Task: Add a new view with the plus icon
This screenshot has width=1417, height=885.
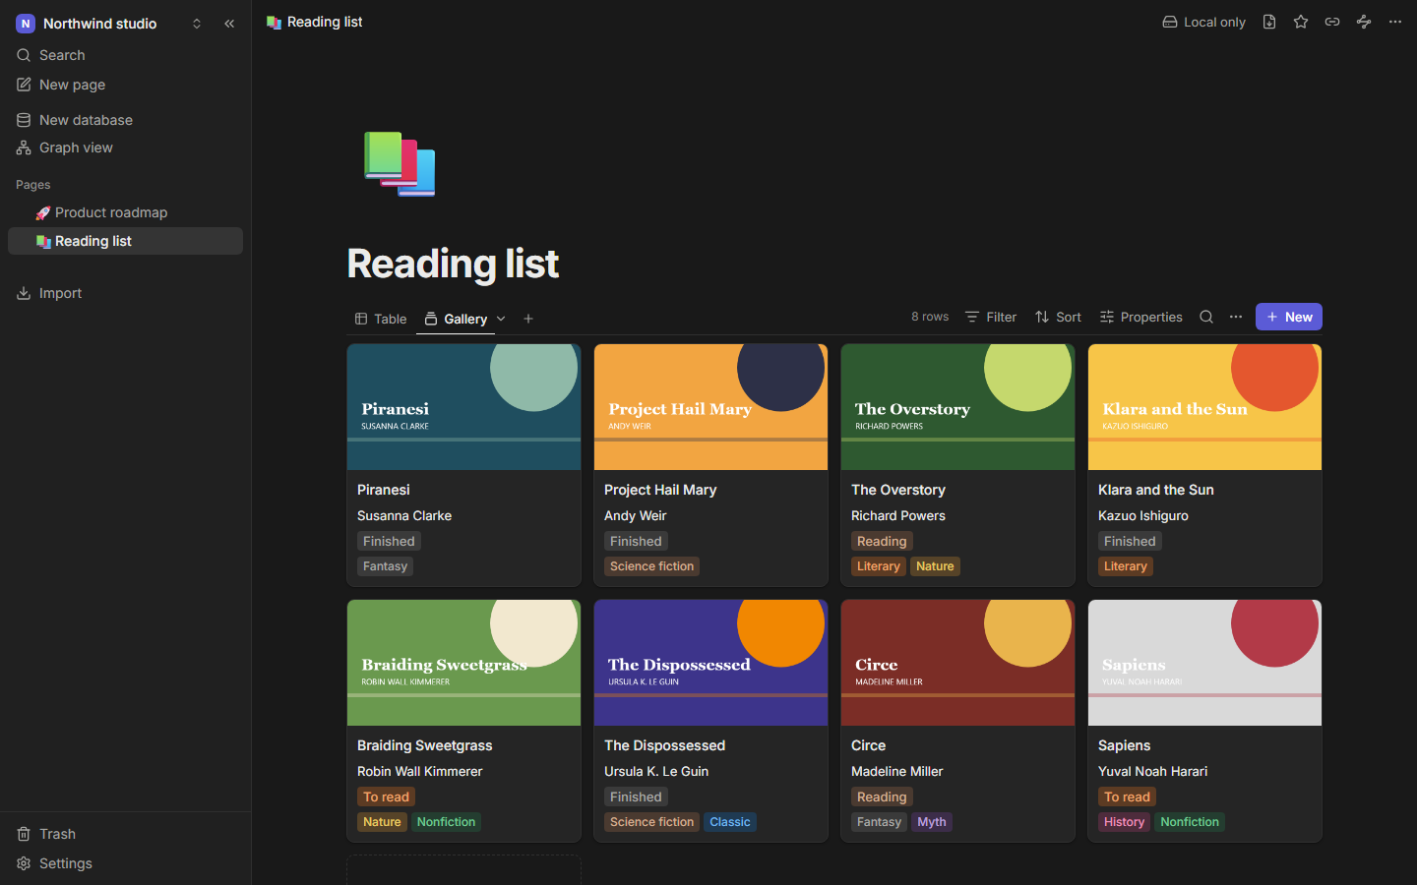Action: point(528,319)
